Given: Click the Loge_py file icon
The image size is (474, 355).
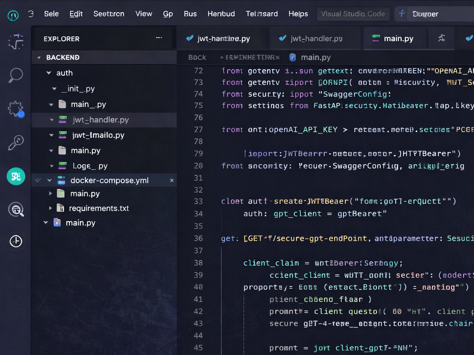Looking at the screenshot, I should [x=62, y=165].
